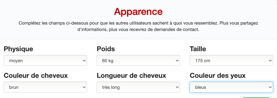Click the chevron arrow of the Taille select
277x98 pixels.
coord(270,61)
